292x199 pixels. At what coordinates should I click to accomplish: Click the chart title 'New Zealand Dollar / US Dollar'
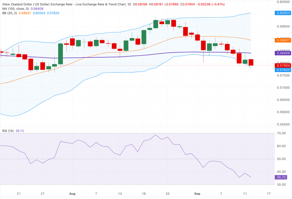coord(26,4)
